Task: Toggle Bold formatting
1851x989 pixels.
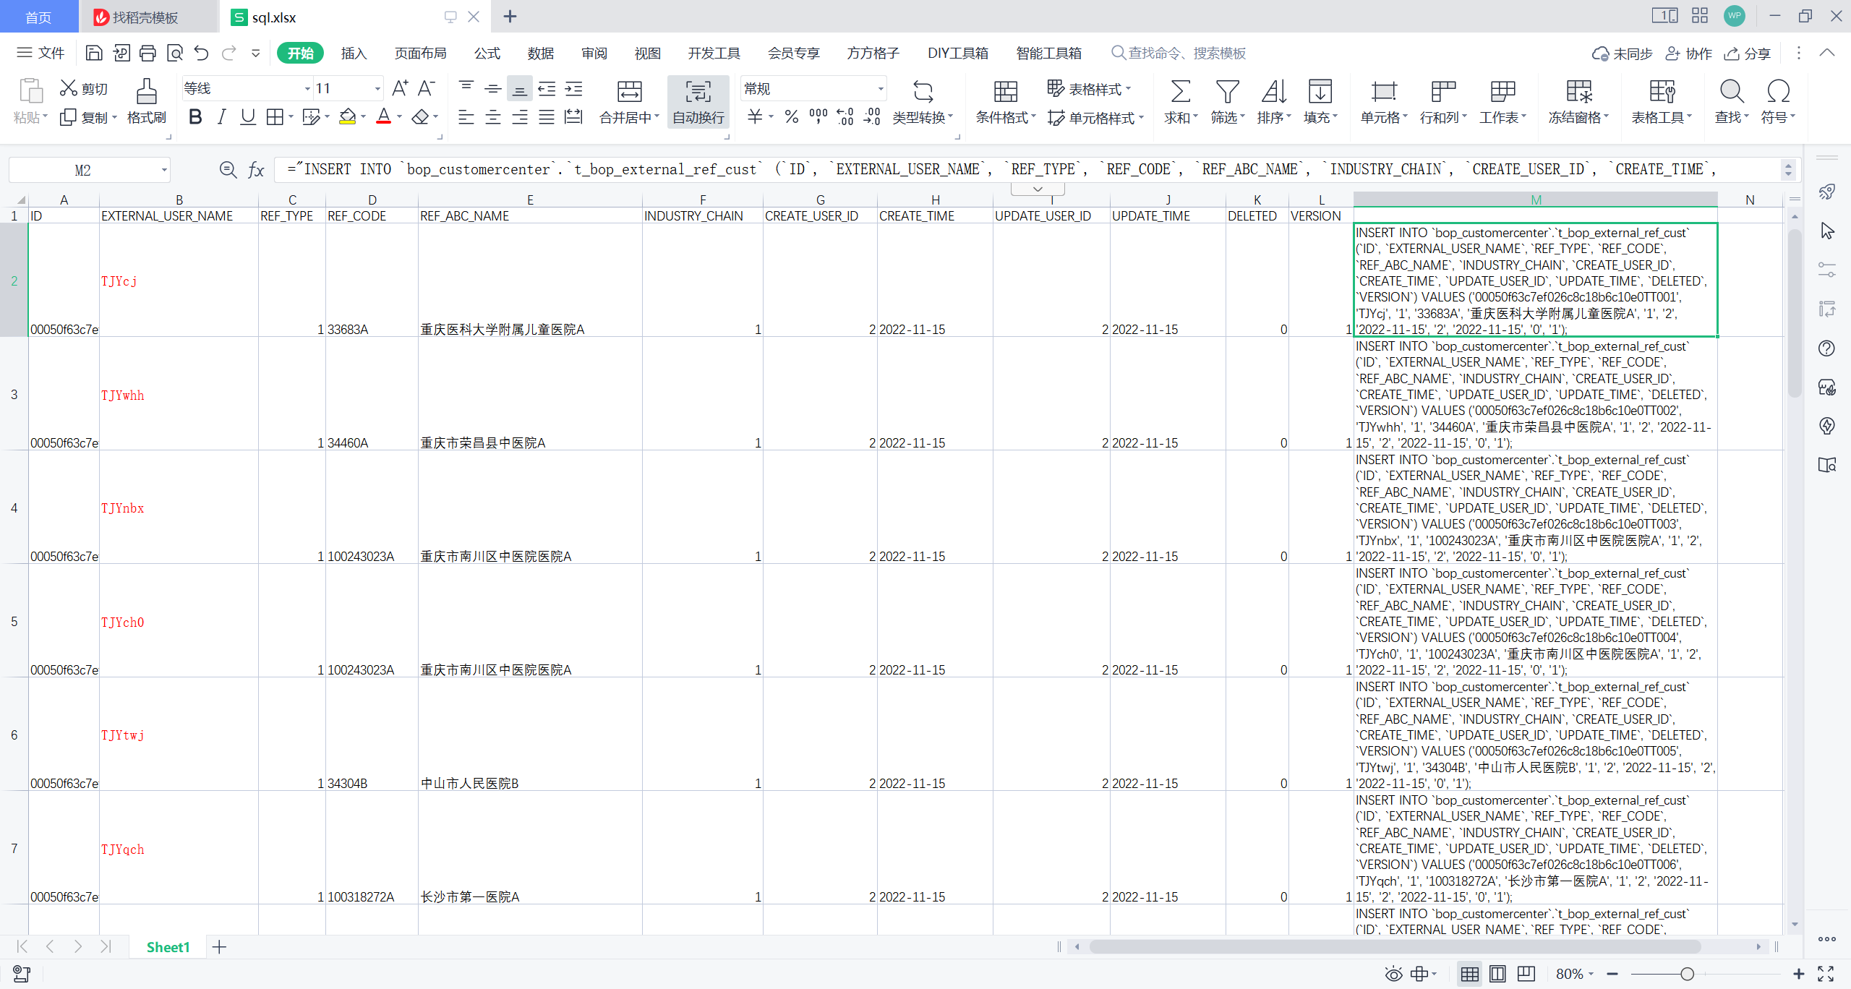Action: click(194, 117)
